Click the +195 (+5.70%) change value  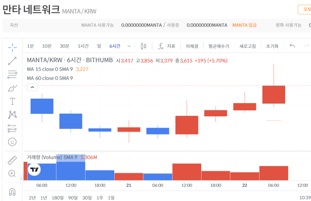point(211,61)
